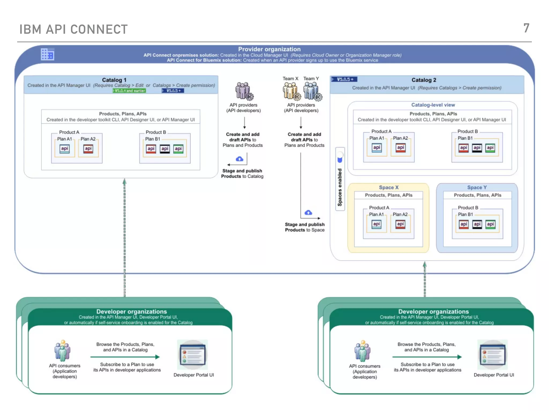Click black api icon in Catalog-level view Plan B1

[477, 148]
